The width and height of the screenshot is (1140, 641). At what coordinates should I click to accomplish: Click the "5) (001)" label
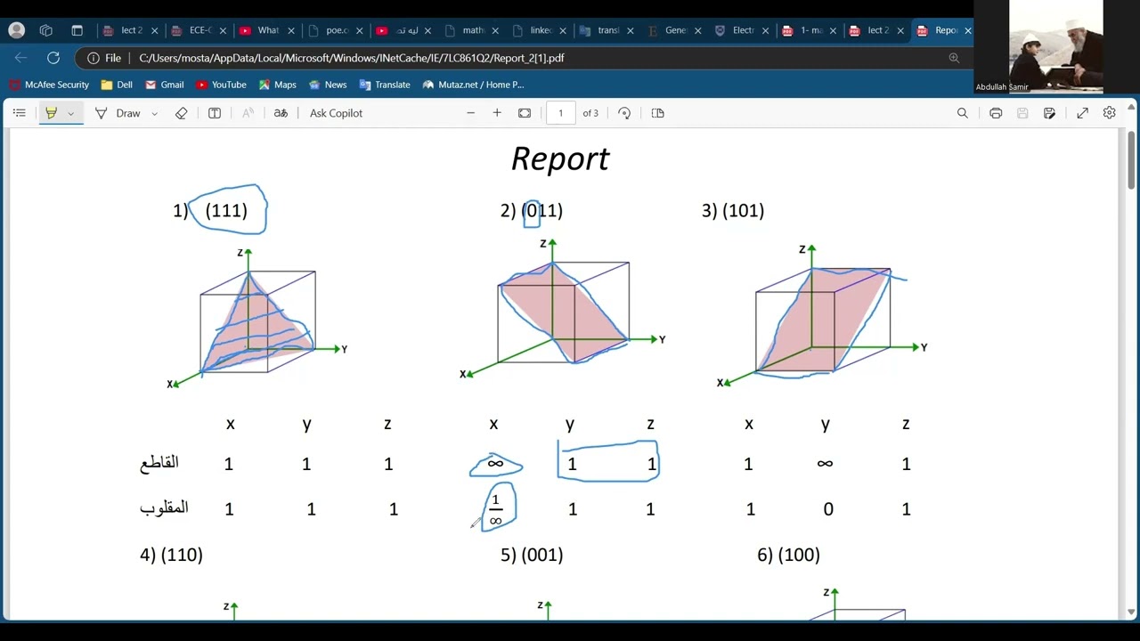[532, 555]
